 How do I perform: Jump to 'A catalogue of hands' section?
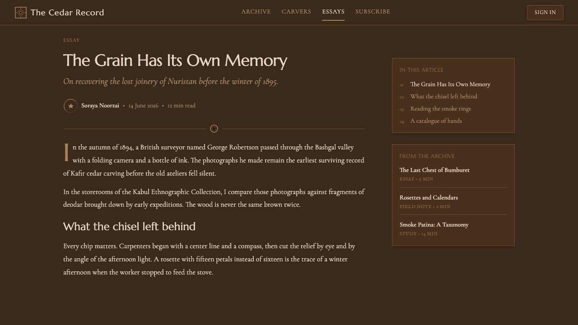436,121
